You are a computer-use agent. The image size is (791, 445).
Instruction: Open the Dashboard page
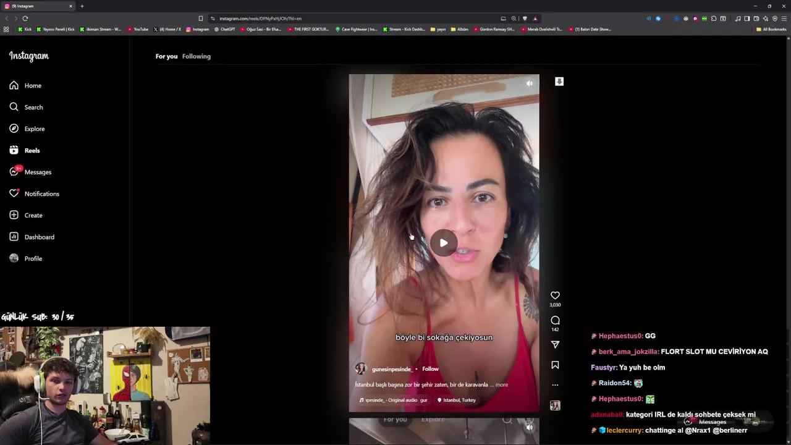coord(32,237)
